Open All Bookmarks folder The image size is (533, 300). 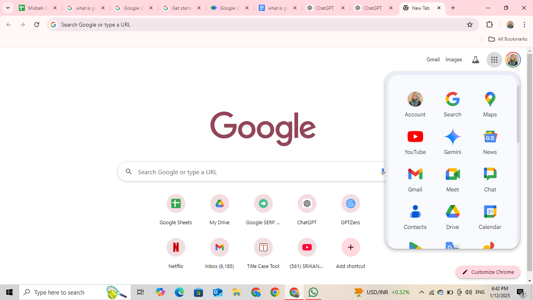508,39
